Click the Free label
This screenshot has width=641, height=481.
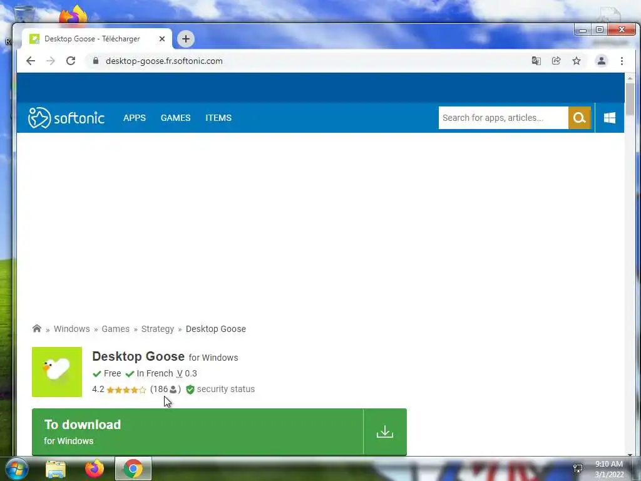(x=112, y=373)
